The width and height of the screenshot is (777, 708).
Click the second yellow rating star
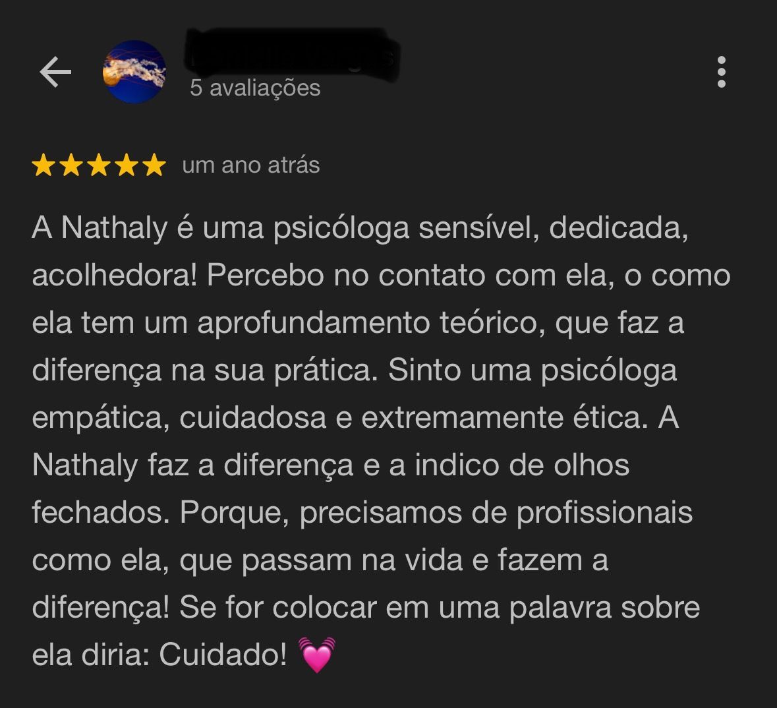pyautogui.click(x=71, y=165)
